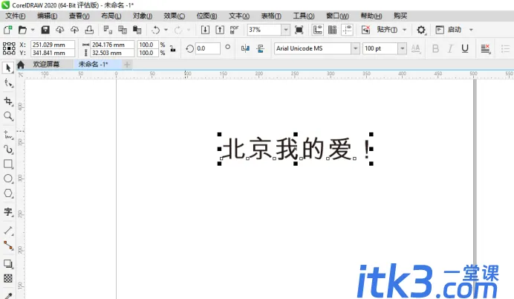
Task: Toggle full-screen preview
Action: (299, 30)
